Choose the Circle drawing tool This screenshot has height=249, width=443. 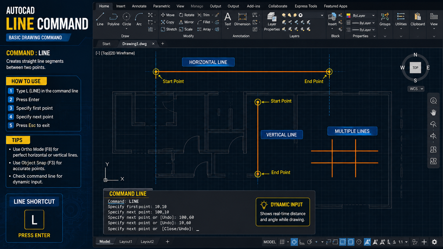pos(127,19)
